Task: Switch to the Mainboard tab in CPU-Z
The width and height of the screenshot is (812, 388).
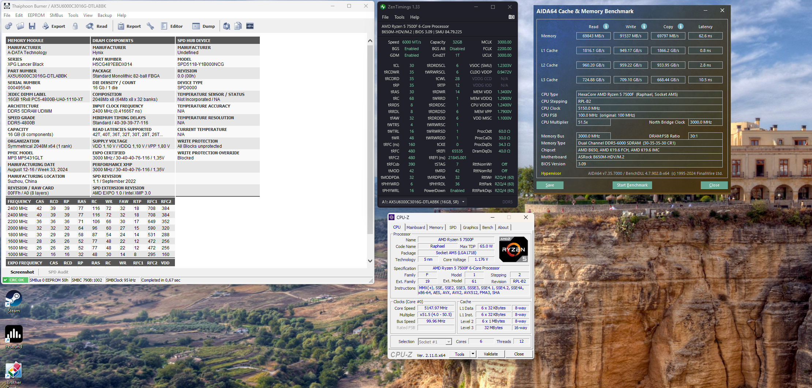Action: [416, 227]
